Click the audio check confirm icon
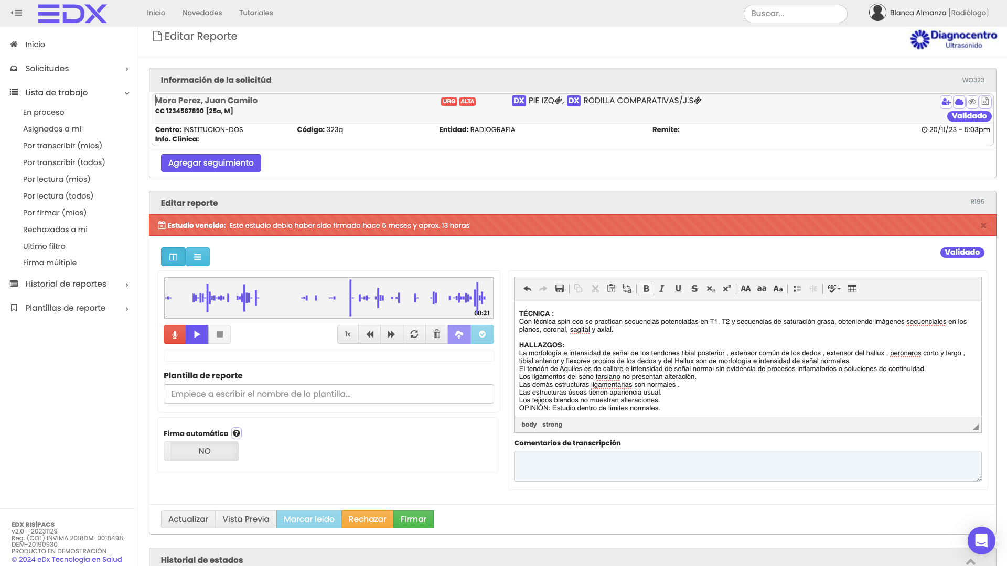The height and width of the screenshot is (566, 1007). pos(482,334)
